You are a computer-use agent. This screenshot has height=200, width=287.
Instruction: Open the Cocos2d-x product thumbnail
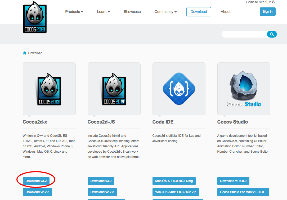(49, 89)
